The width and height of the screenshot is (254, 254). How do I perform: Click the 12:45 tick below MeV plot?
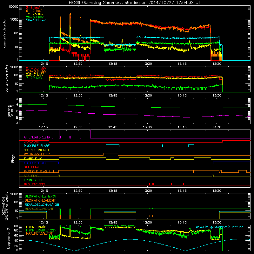tap(113, 96)
